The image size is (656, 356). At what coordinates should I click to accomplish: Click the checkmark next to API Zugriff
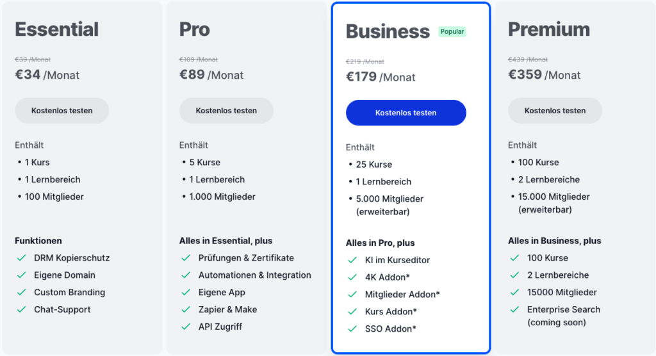point(186,327)
